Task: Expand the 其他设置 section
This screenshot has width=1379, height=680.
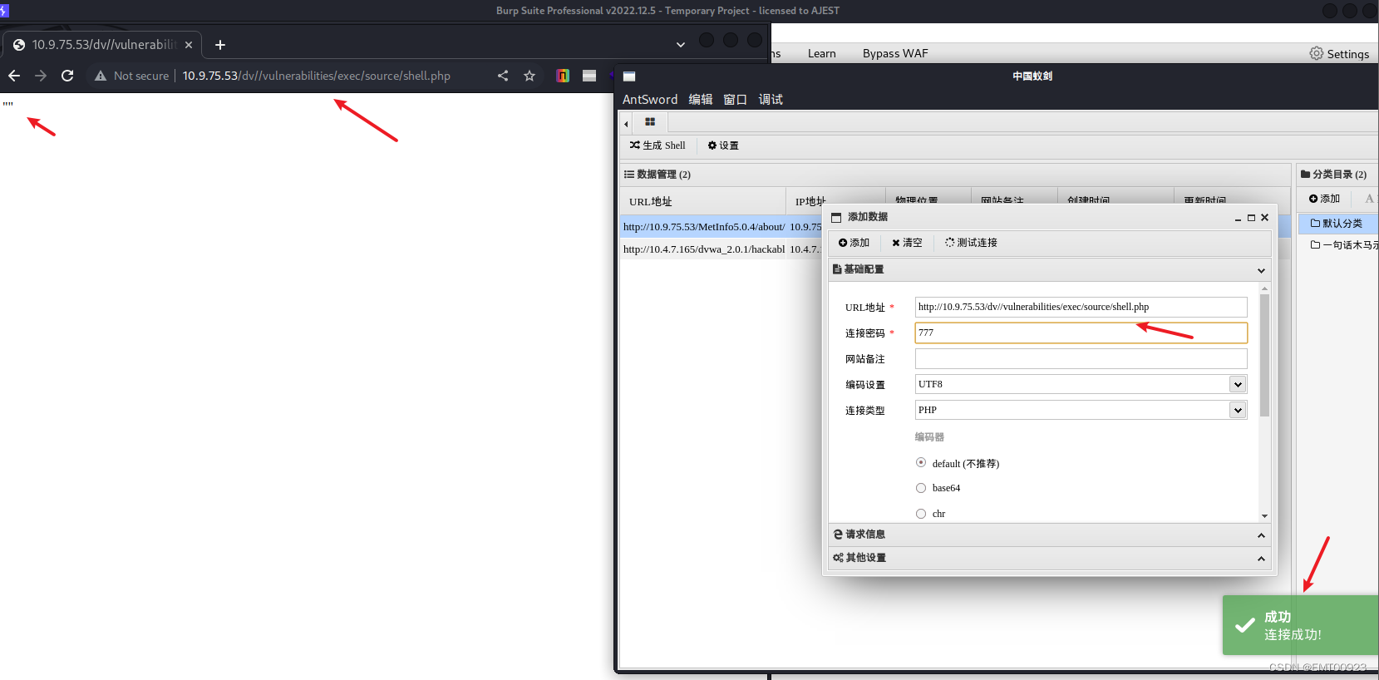Action: pyautogui.click(x=1050, y=558)
